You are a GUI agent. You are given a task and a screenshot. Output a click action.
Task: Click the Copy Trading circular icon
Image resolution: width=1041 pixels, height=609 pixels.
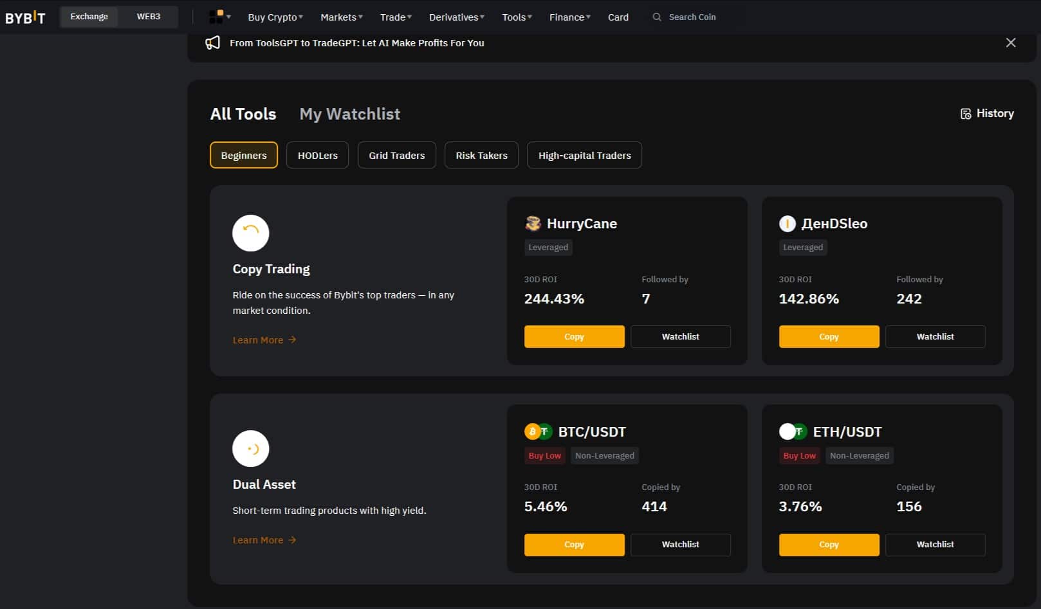click(251, 233)
